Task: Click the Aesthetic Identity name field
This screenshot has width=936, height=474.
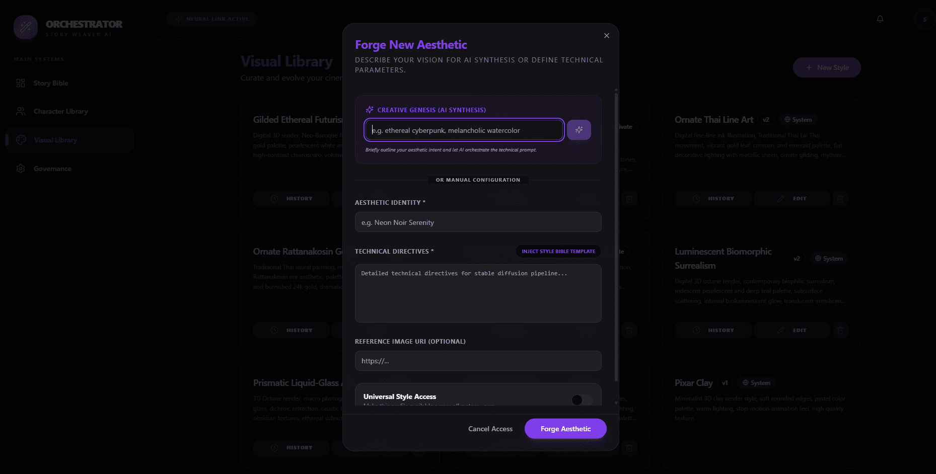Action: 478,222
